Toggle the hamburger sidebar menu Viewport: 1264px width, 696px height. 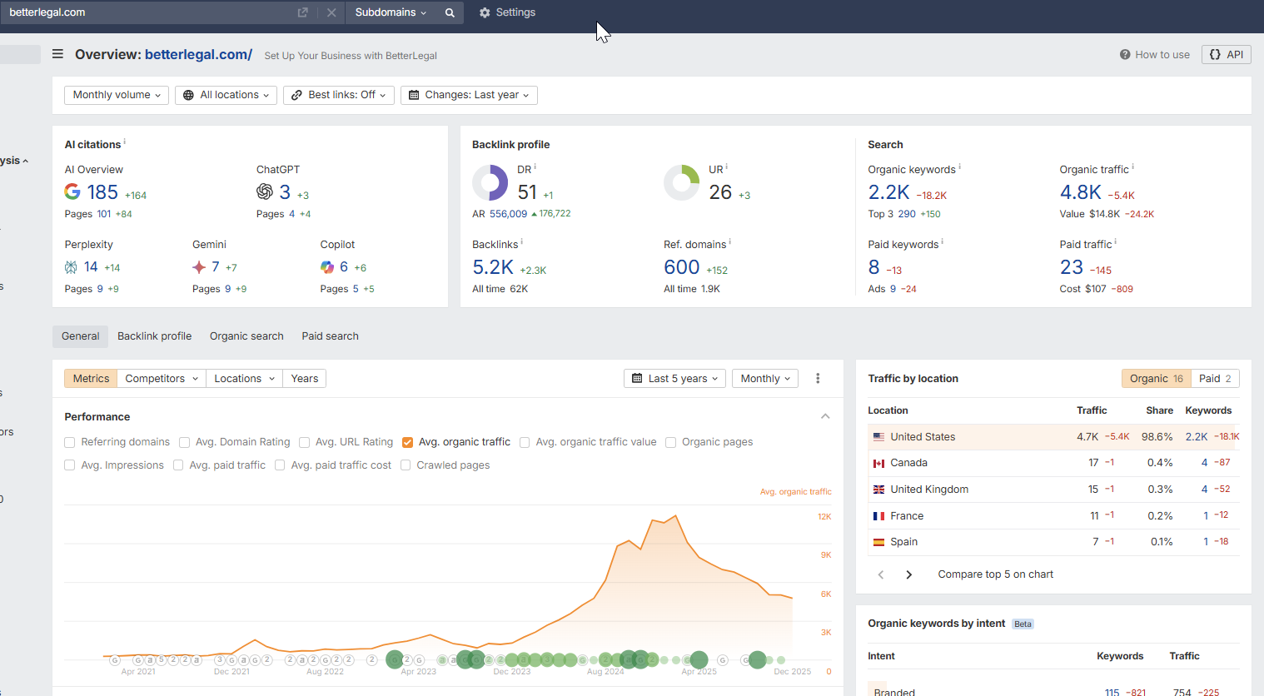tap(57, 54)
